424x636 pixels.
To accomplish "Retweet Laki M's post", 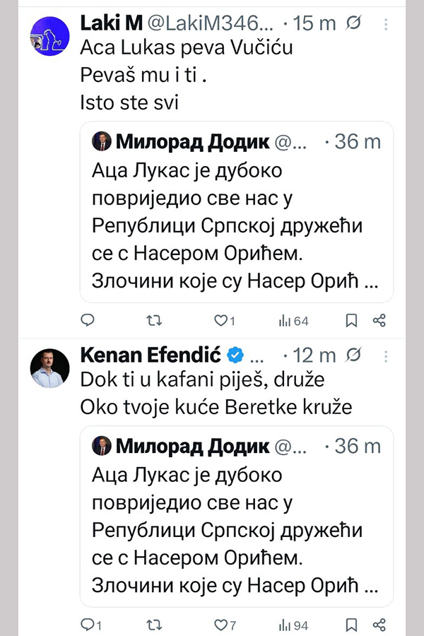I will [153, 322].
